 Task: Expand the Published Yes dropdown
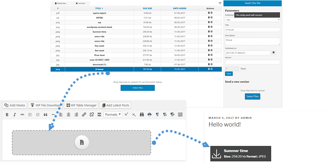[x=253, y=20]
